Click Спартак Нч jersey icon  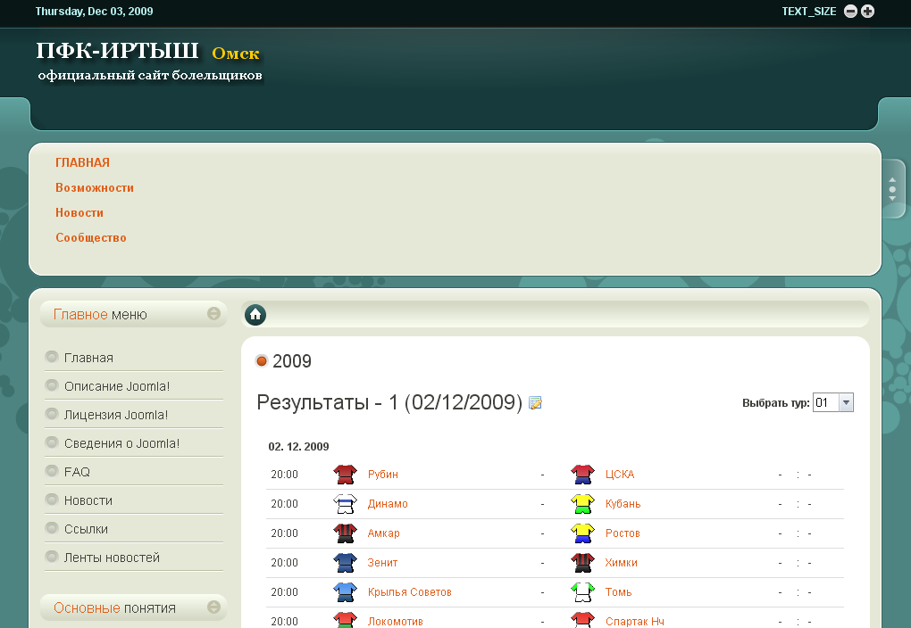[582, 620]
